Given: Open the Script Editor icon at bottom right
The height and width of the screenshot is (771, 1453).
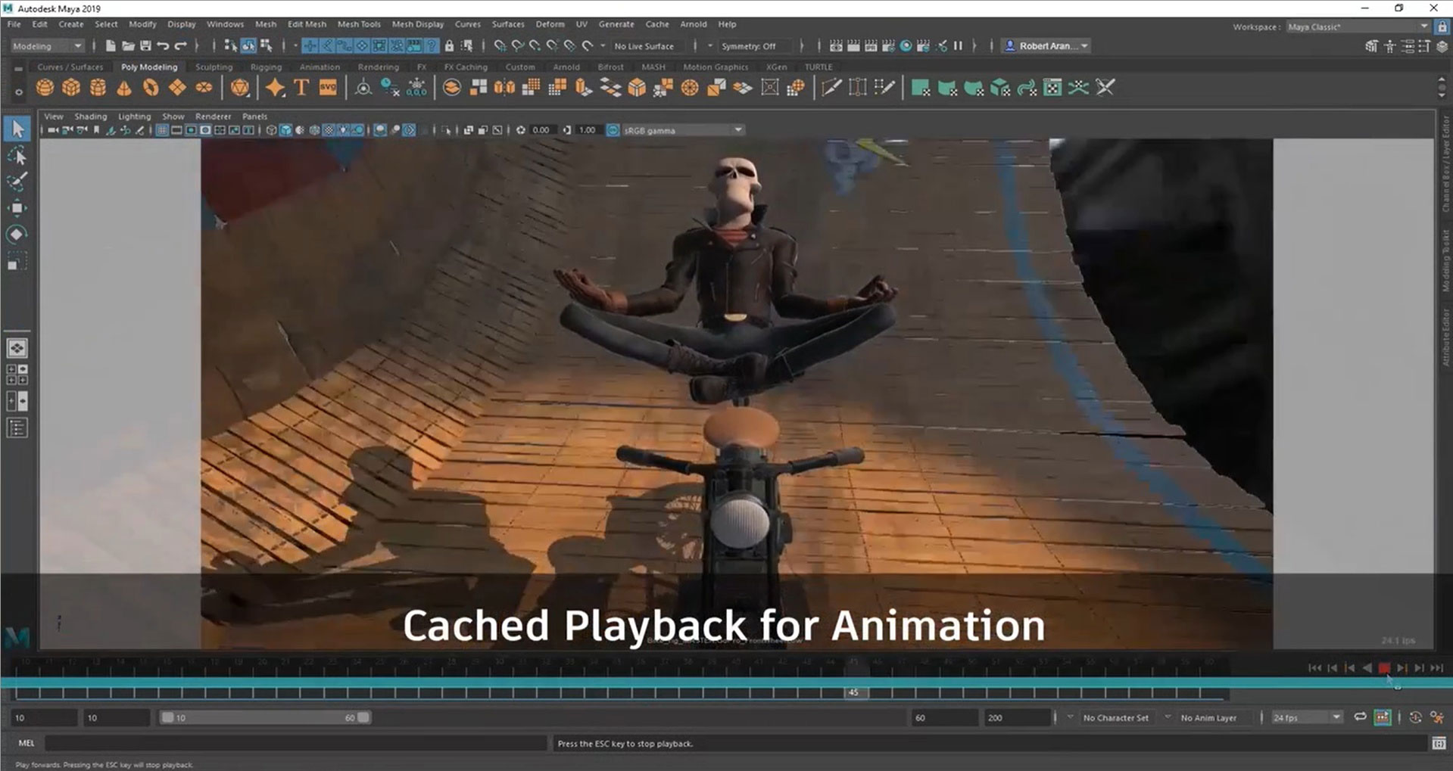Looking at the screenshot, I should (x=1439, y=744).
